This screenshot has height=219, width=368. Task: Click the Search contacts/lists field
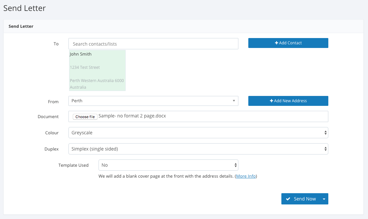tap(153, 44)
